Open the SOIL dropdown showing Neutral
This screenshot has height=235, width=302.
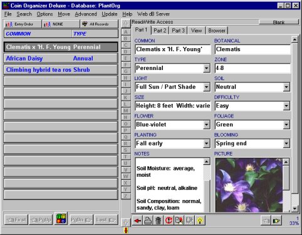pos(286,87)
